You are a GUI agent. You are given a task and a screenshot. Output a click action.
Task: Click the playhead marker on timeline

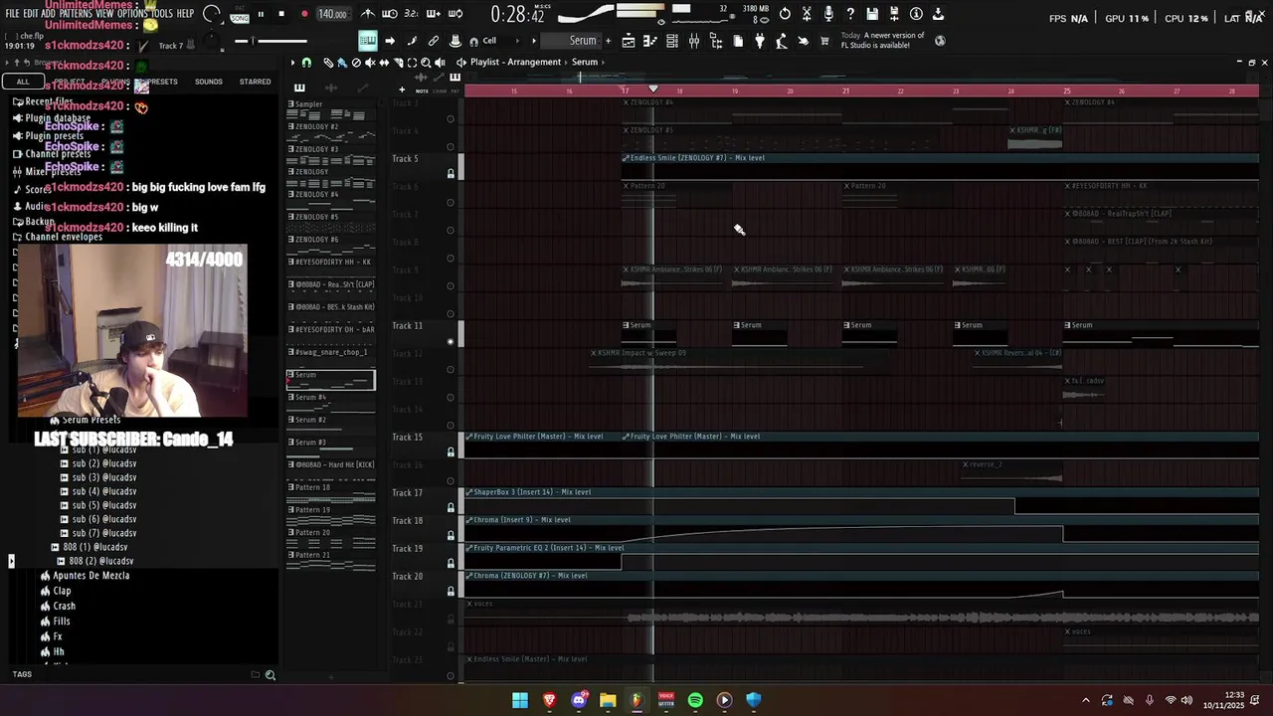(x=653, y=89)
